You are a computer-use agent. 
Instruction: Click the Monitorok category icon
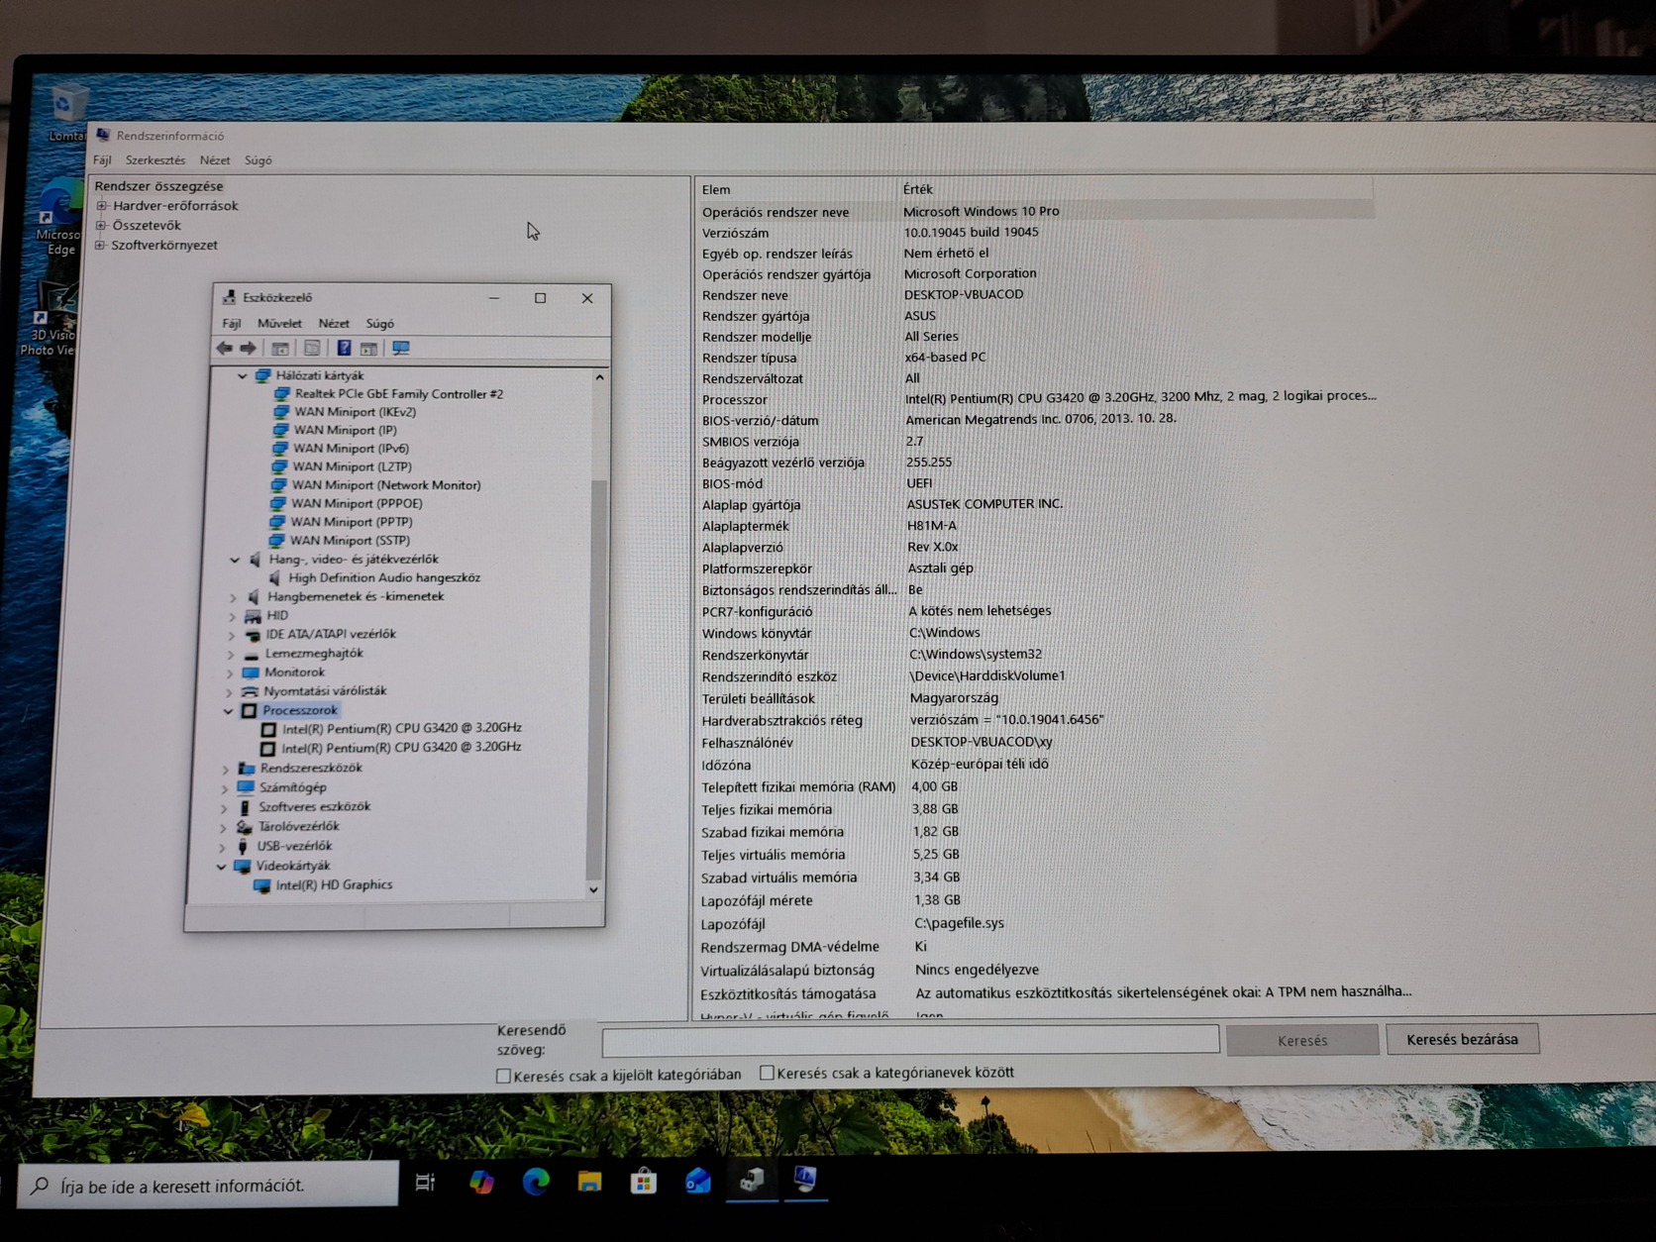[x=251, y=673]
